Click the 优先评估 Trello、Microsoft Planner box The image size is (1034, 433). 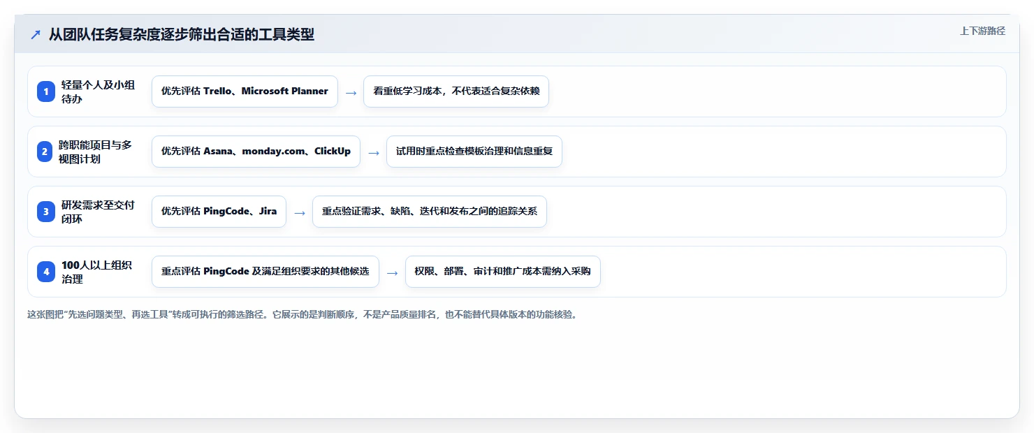click(x=245, y=91)
